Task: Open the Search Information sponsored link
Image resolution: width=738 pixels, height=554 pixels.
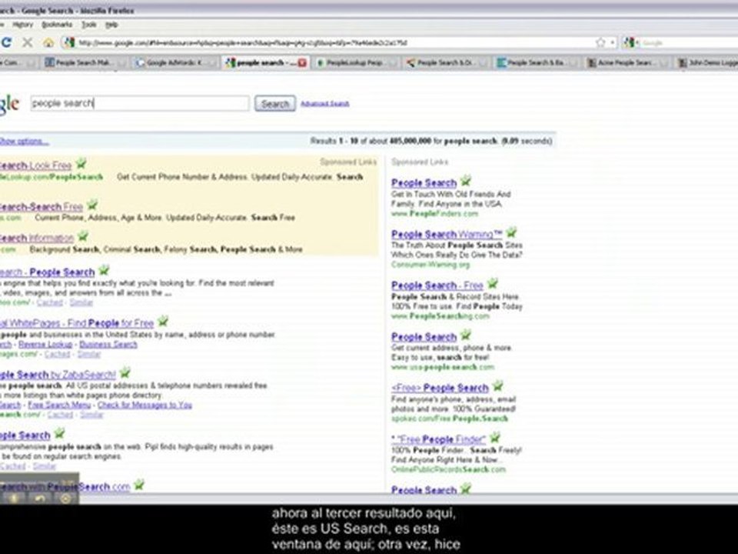Action: (x=37, y=238)
